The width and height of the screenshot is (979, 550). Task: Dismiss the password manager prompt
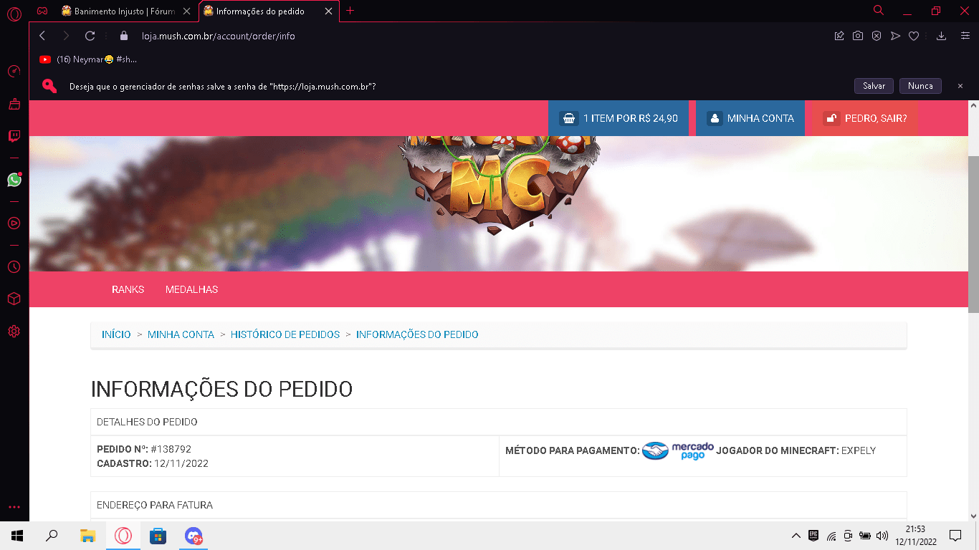[960, 86]
